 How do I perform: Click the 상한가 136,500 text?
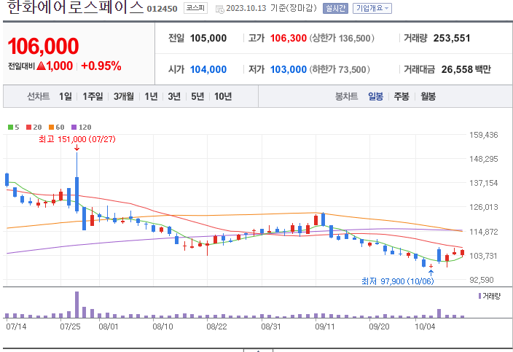pos(342,39)
